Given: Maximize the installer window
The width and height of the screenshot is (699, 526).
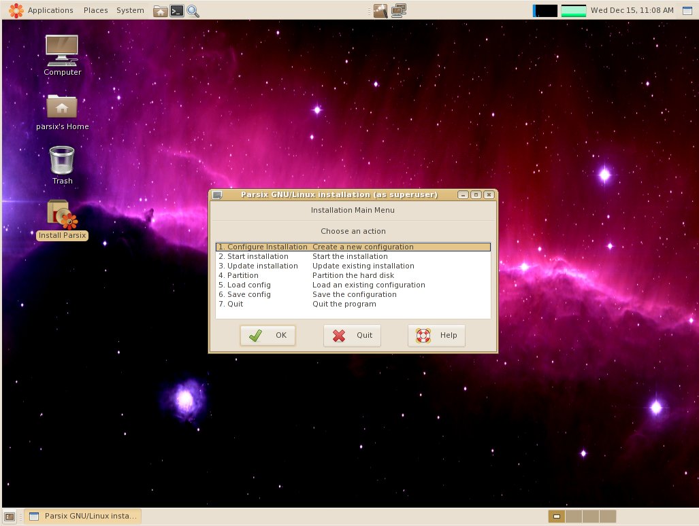Looking at the screenshot, I should pos(476,195).
